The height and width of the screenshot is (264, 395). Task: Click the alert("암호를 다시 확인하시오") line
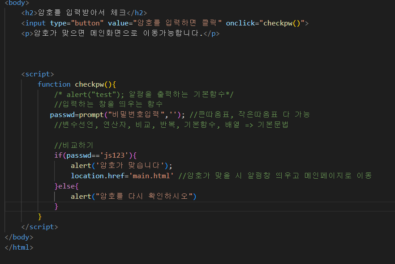pos(133,196)
